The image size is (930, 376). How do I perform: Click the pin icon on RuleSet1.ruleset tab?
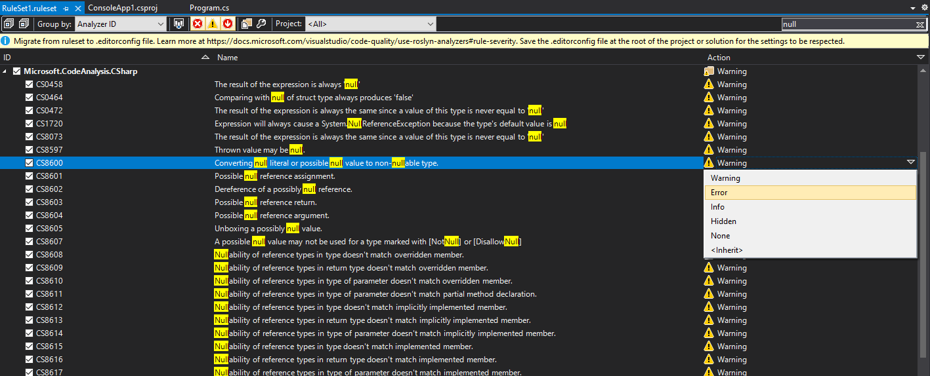pyautogui.click(x=66, y=9)
